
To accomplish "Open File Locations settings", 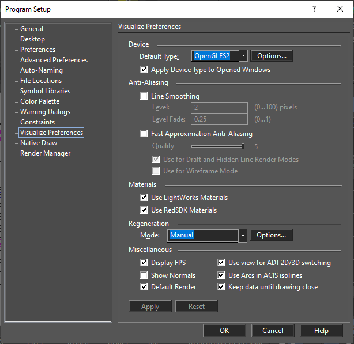I will point(41,81).
